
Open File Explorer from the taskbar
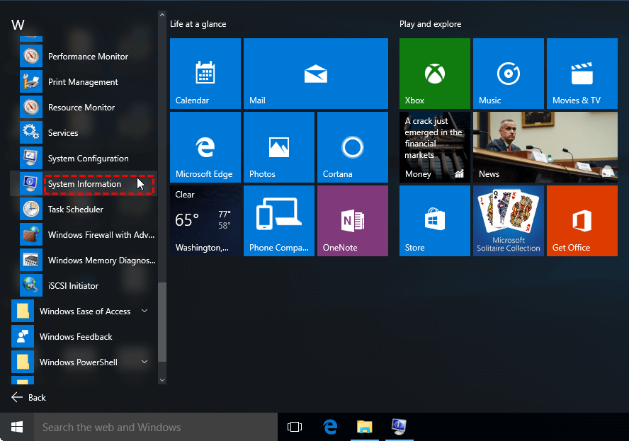tap(364, 427)
